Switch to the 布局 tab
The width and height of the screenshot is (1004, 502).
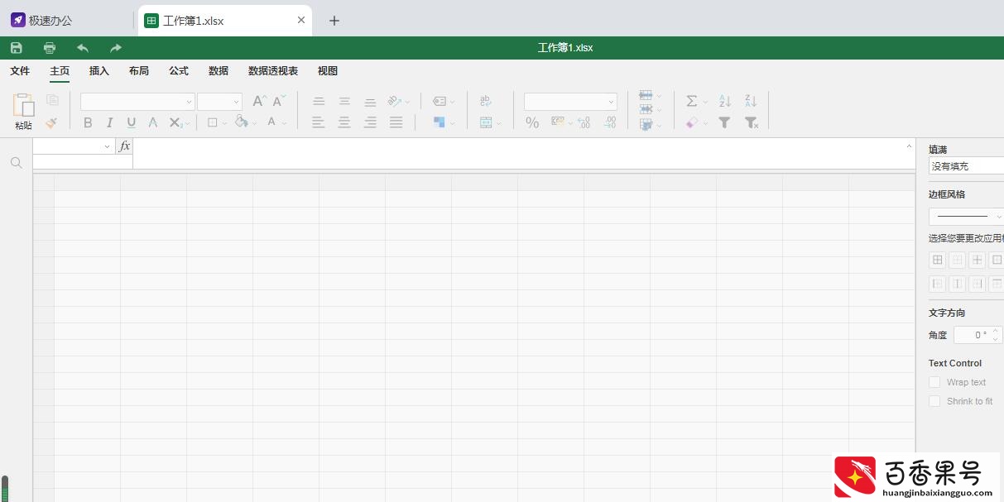point(139,71)
